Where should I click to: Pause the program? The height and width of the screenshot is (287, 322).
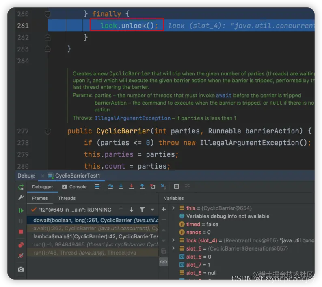(21, 221)
